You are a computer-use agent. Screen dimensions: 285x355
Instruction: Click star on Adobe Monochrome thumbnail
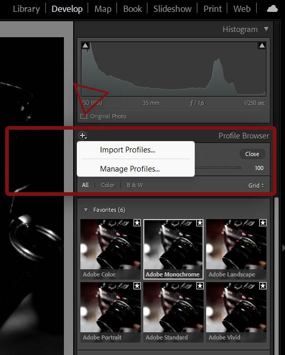[x=199, y=223]
